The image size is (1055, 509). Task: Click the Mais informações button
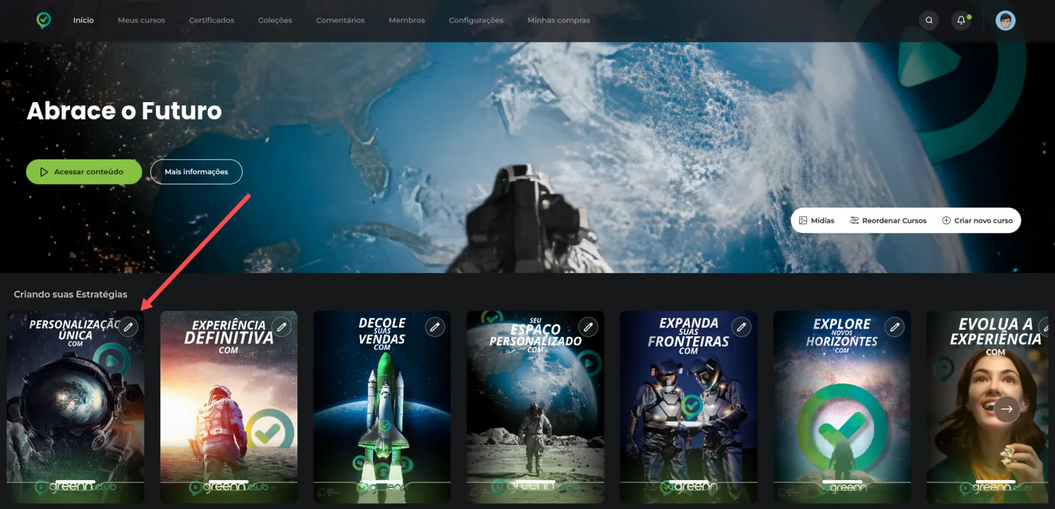pos(196,172)
